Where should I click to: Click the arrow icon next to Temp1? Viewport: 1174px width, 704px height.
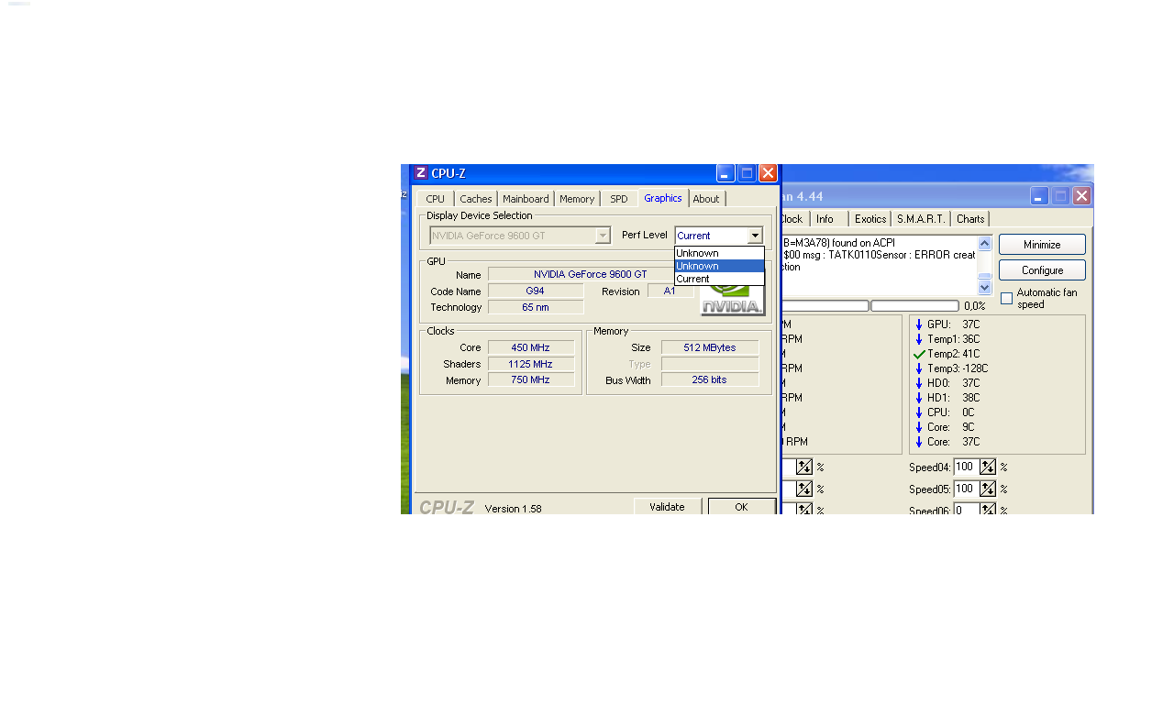919,339
